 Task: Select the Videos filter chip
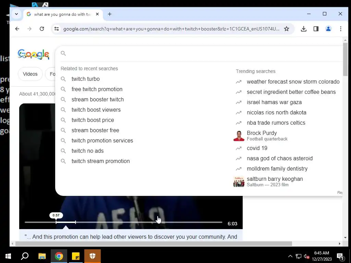(30, 74)
